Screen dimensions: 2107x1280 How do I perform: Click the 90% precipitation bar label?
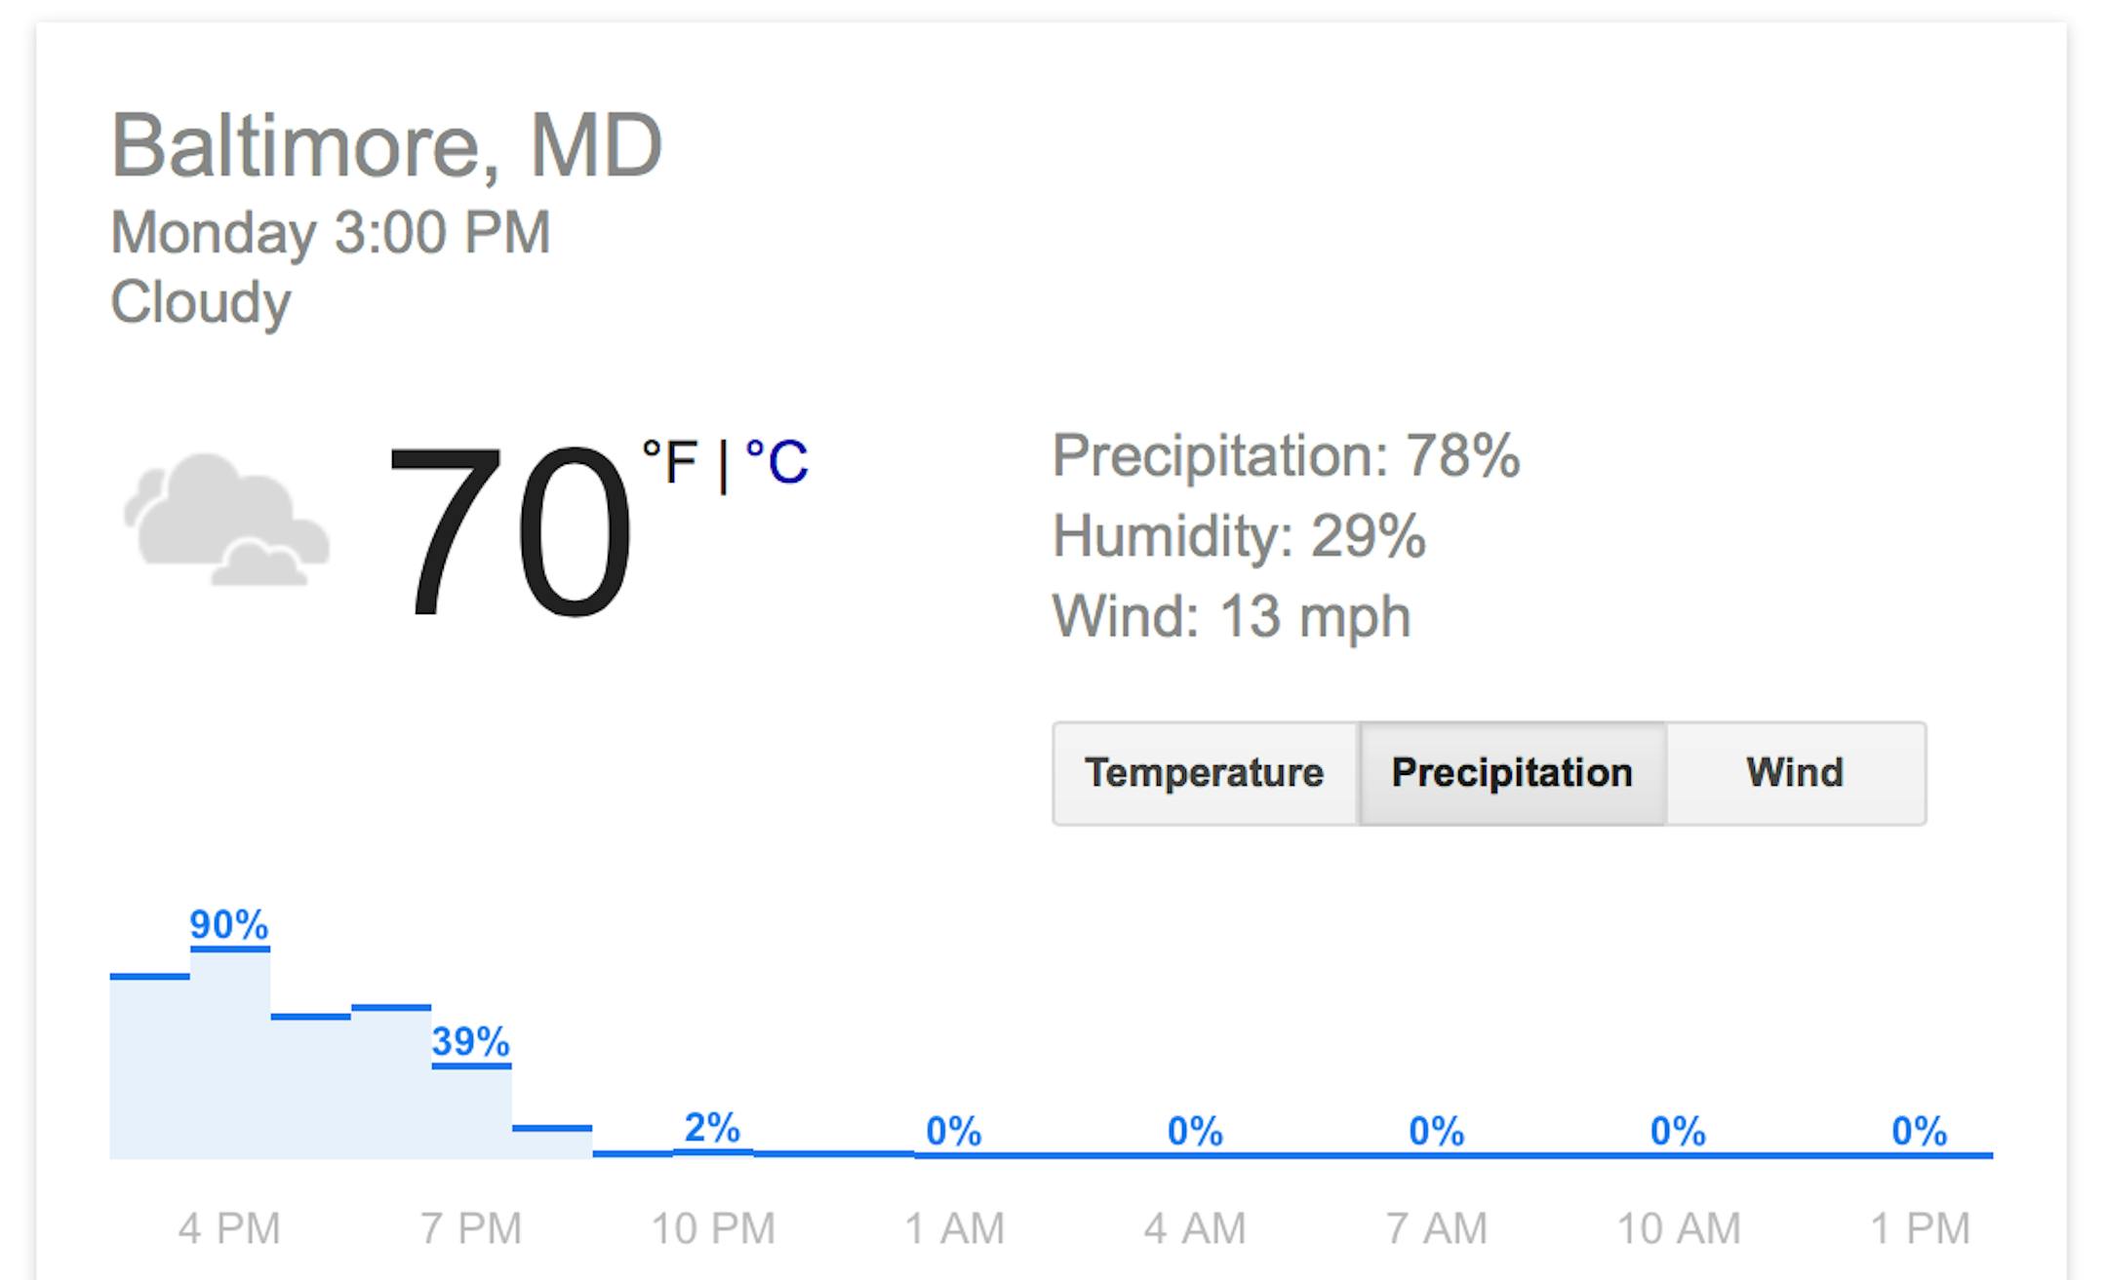[229, 924]
